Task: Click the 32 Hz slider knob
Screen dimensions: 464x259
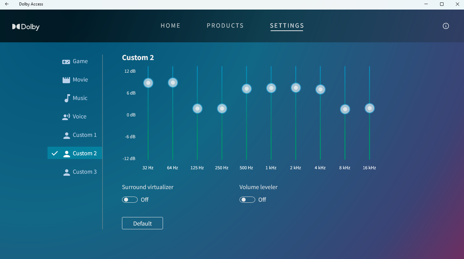Action: [x=148, y=83]
